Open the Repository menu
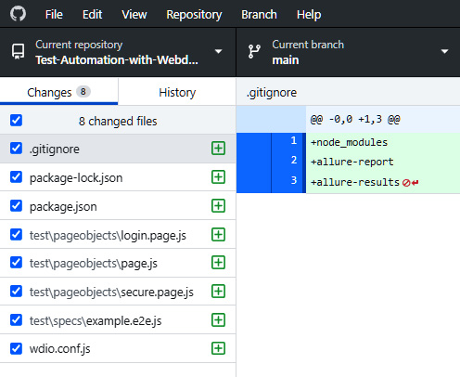The height and width of the screenshot is (377, 460). [194, 14]
